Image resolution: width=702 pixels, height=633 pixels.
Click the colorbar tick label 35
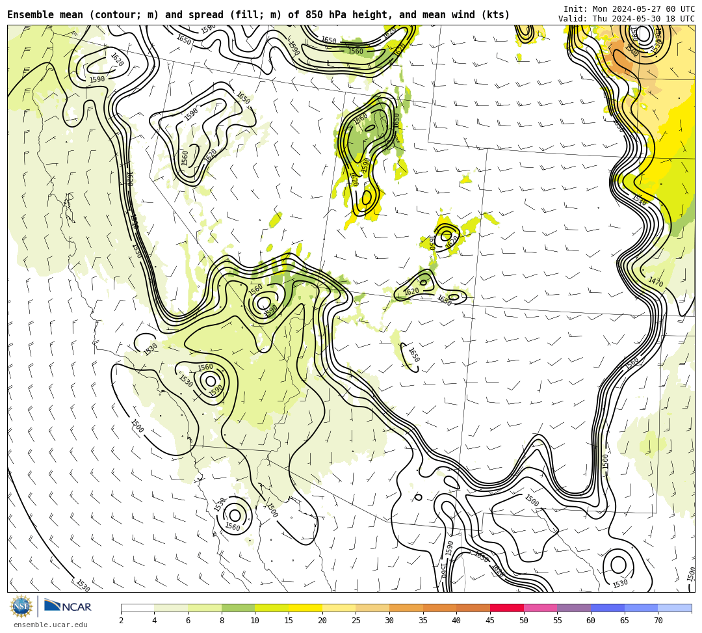pyautogui.click(x=423, y=621)
